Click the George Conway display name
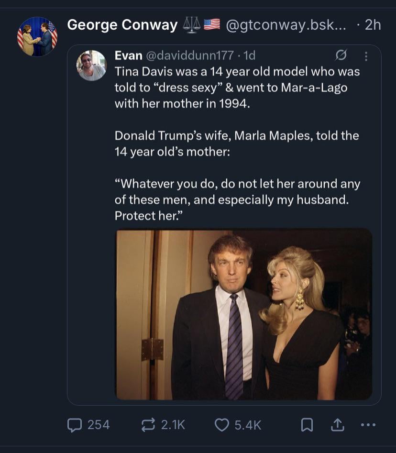Viewport: 396px width, 453px height. point(122,25)
